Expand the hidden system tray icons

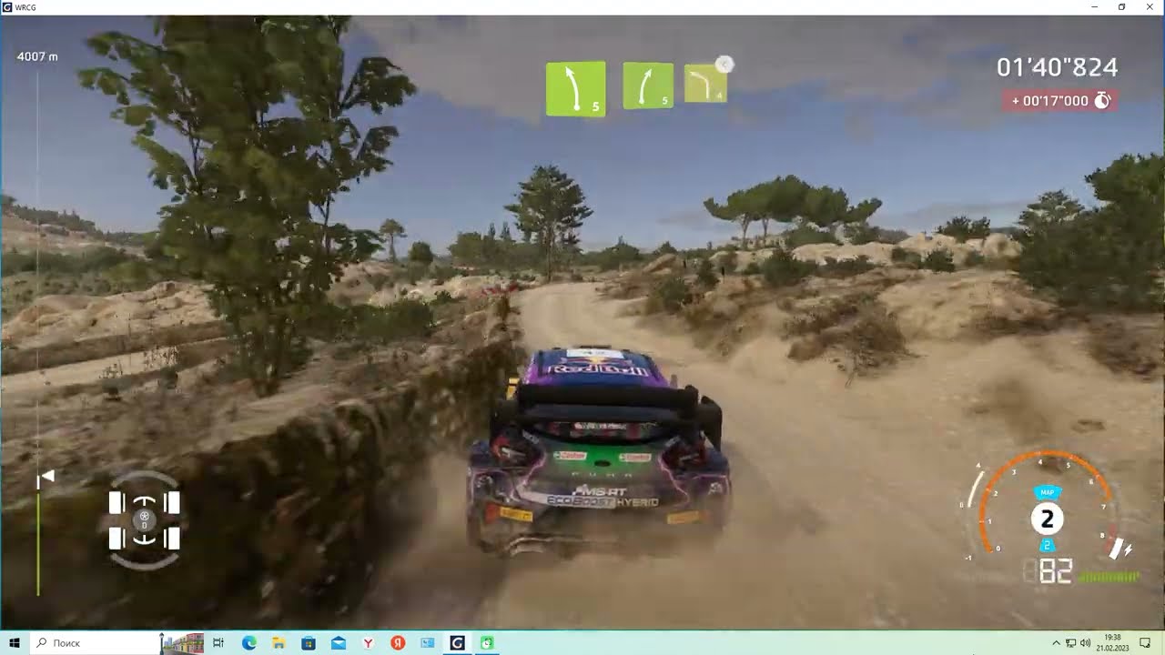pyautogui.click(x=1056, y=643)
